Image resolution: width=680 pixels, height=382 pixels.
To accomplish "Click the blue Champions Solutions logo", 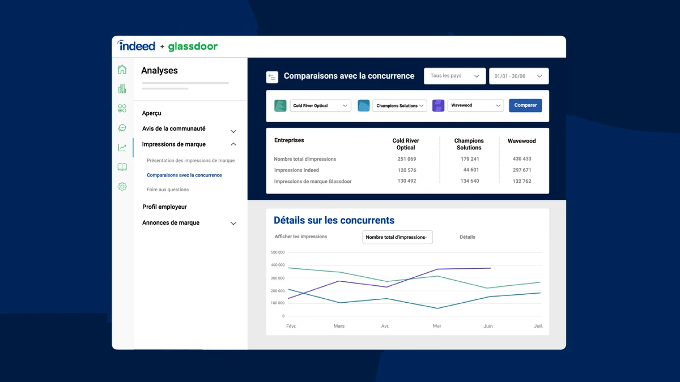I will [x=364, y=106].
